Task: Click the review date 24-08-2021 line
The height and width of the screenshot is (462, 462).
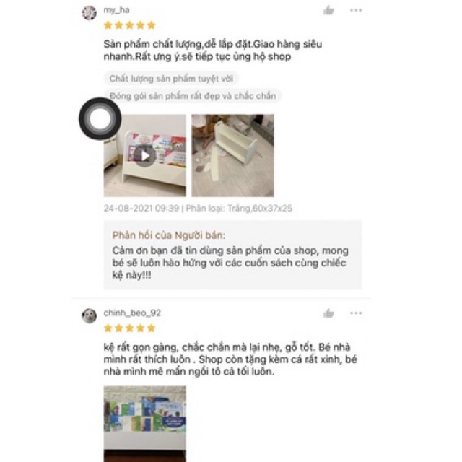Action: coord(198,209)
